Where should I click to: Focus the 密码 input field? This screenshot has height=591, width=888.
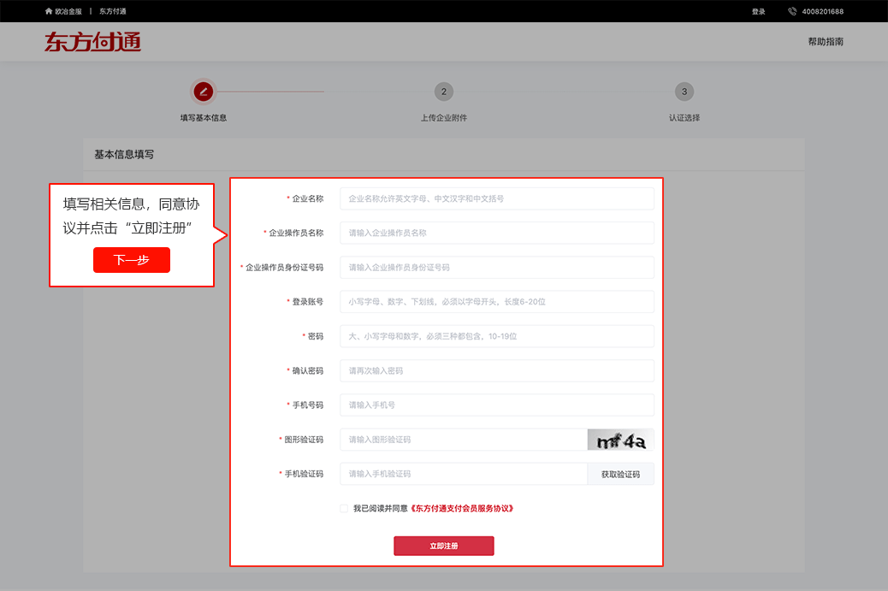point(497,336)
